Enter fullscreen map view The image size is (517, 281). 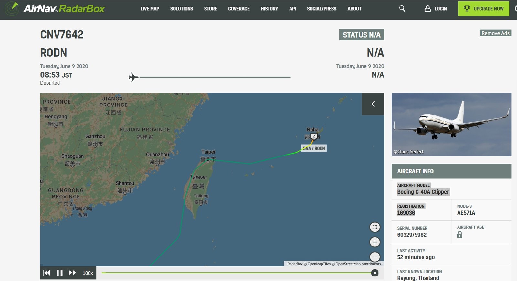click(375, 227)
